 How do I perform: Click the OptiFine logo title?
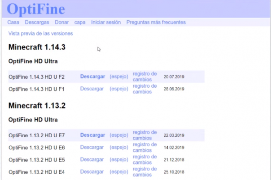[x=36, y=9]
